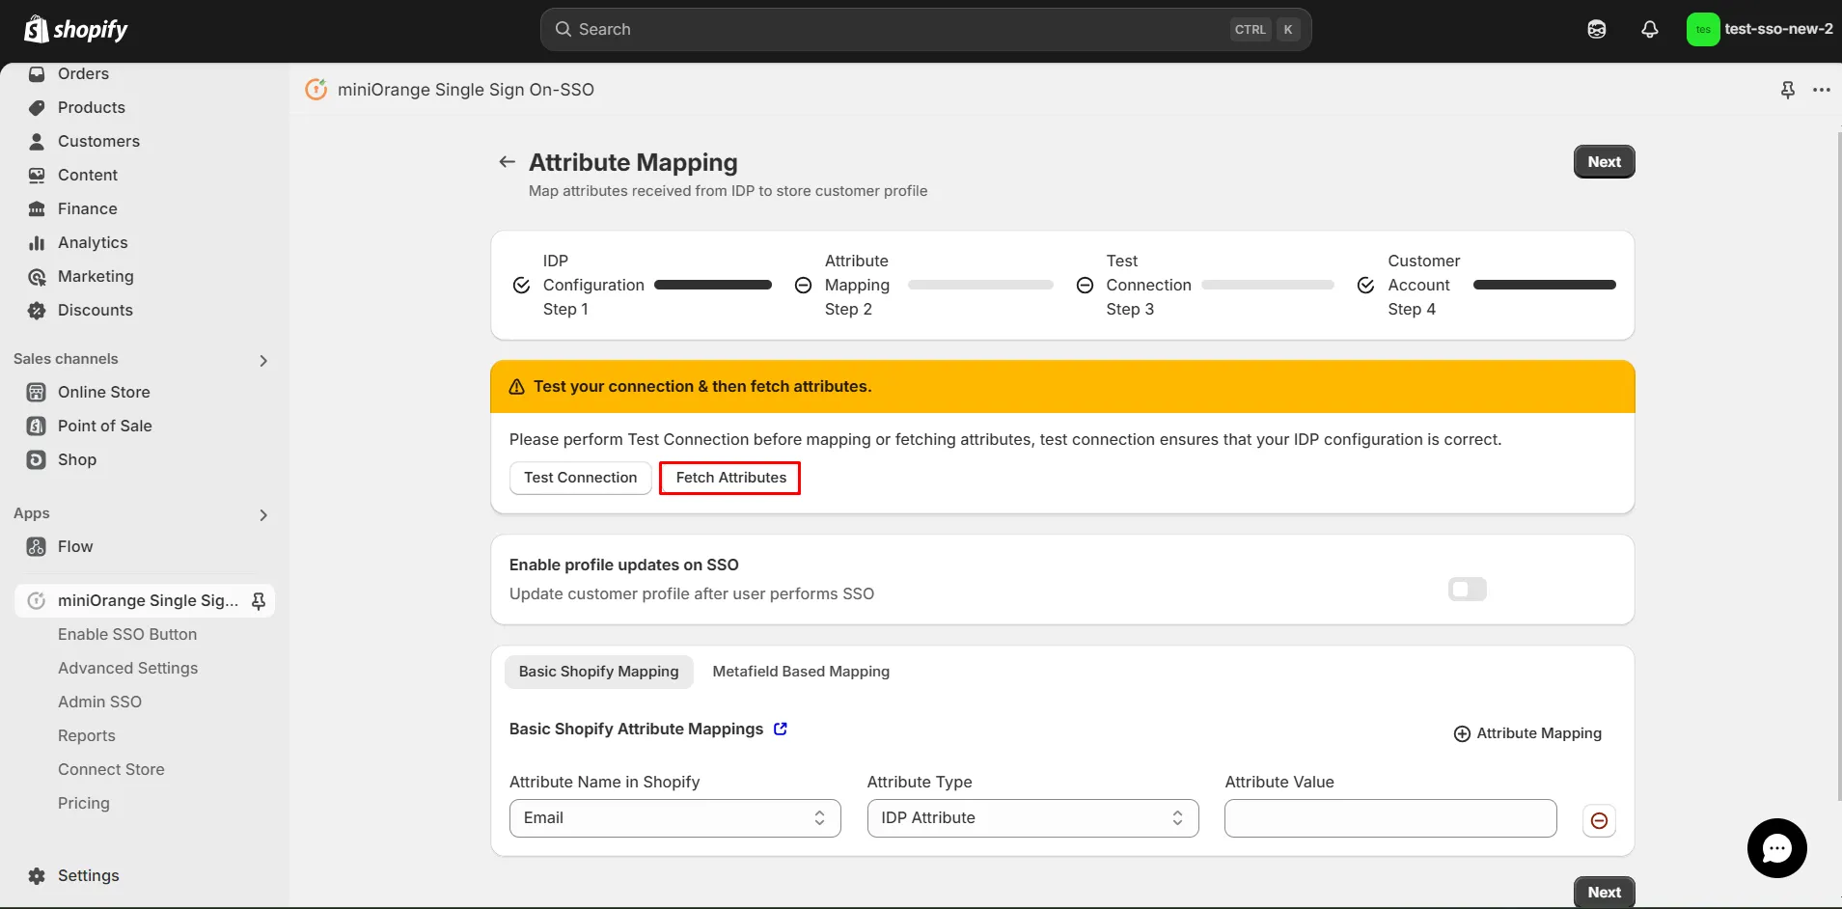Click the top Next button

point(1604,162)
